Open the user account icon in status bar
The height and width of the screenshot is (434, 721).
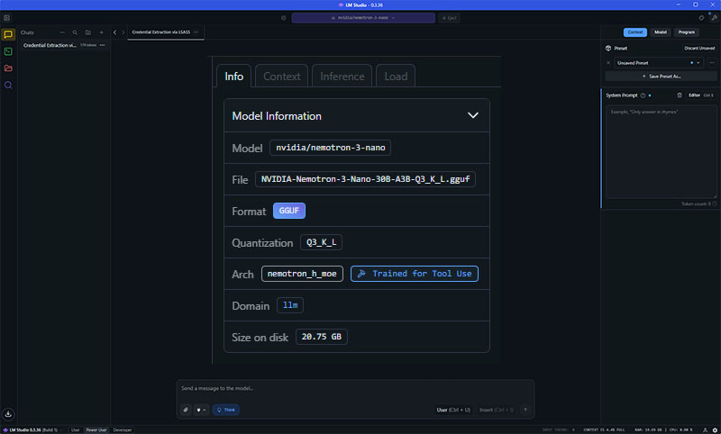tap(706, 429)
